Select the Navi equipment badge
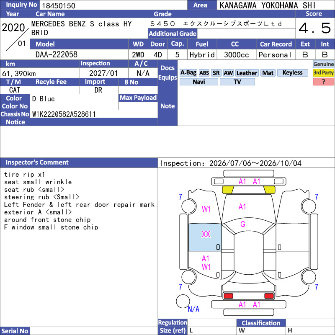Image resolution: width=335 pixels, height=335 pixels. coord(198,82)
